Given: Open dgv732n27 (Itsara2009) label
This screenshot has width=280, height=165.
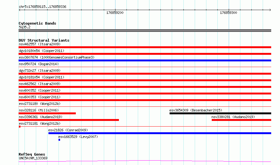Looking at the screenshot, I should point(40,71).
